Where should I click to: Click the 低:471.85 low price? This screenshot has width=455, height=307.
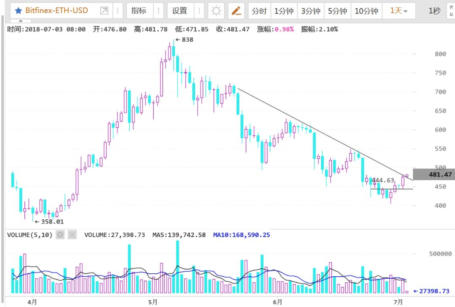click(x=192, y=29)
